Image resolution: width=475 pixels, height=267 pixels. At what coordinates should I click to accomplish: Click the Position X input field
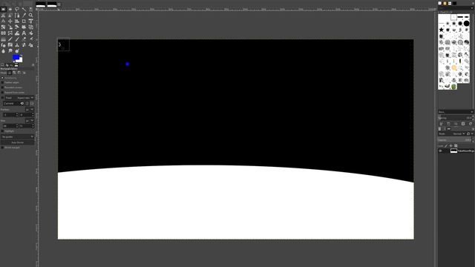pyautogui.click(x=9, y=115)
